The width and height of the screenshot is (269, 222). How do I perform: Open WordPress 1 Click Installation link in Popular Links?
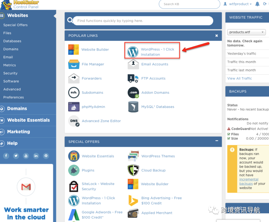pyautogui.click(x=157, y=52)
